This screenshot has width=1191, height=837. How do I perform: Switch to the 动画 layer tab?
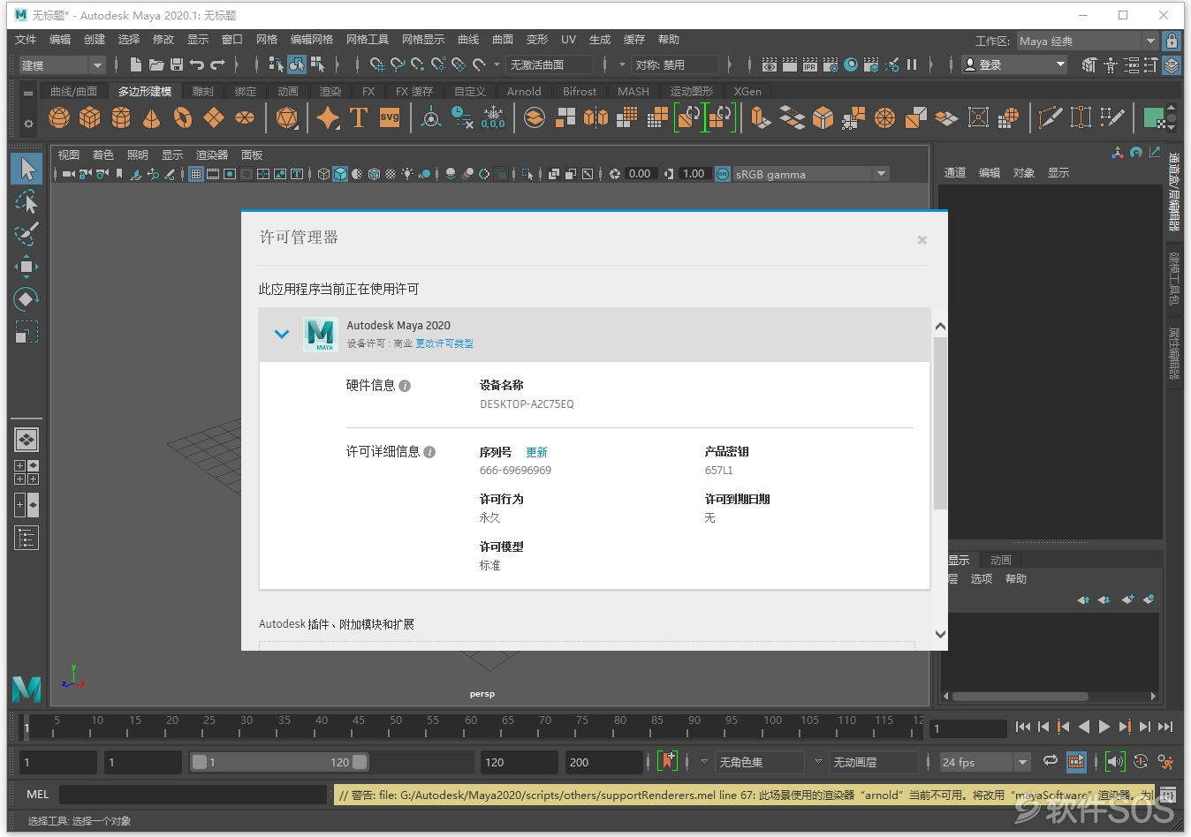tap(1000, 560)
